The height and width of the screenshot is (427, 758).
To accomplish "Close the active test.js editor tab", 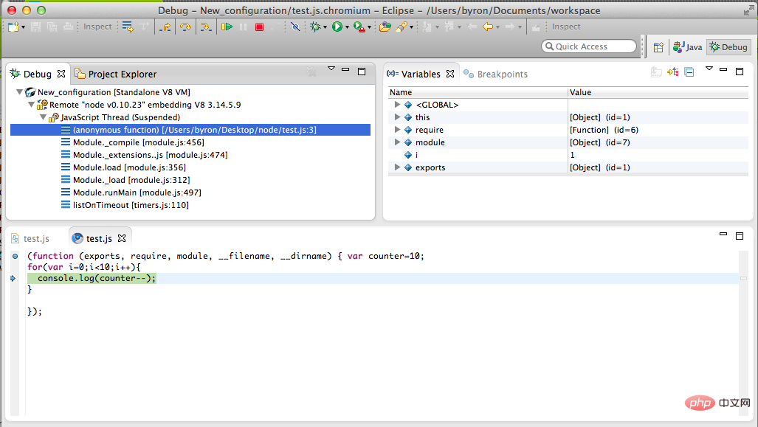I will pyautogui.click(x=122, y=238).
